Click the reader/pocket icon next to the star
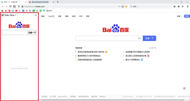The image size is (190, 101). click(123, 7)
